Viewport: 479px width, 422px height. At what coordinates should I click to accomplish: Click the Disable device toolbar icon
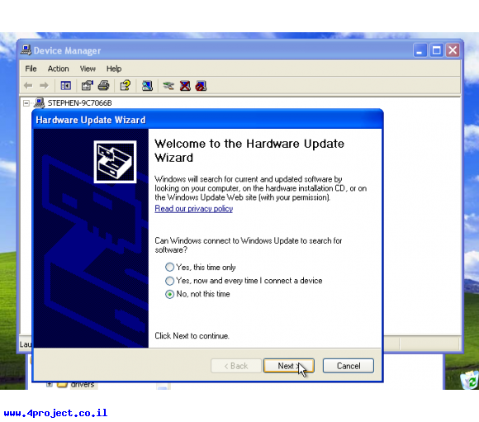coord(201,86)
